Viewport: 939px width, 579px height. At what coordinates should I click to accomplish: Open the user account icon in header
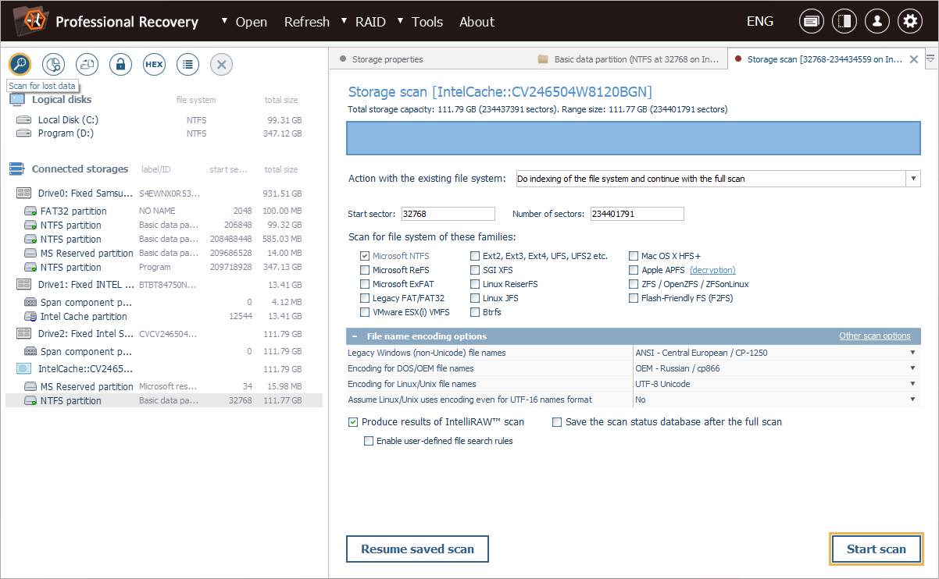coord(877,22)
